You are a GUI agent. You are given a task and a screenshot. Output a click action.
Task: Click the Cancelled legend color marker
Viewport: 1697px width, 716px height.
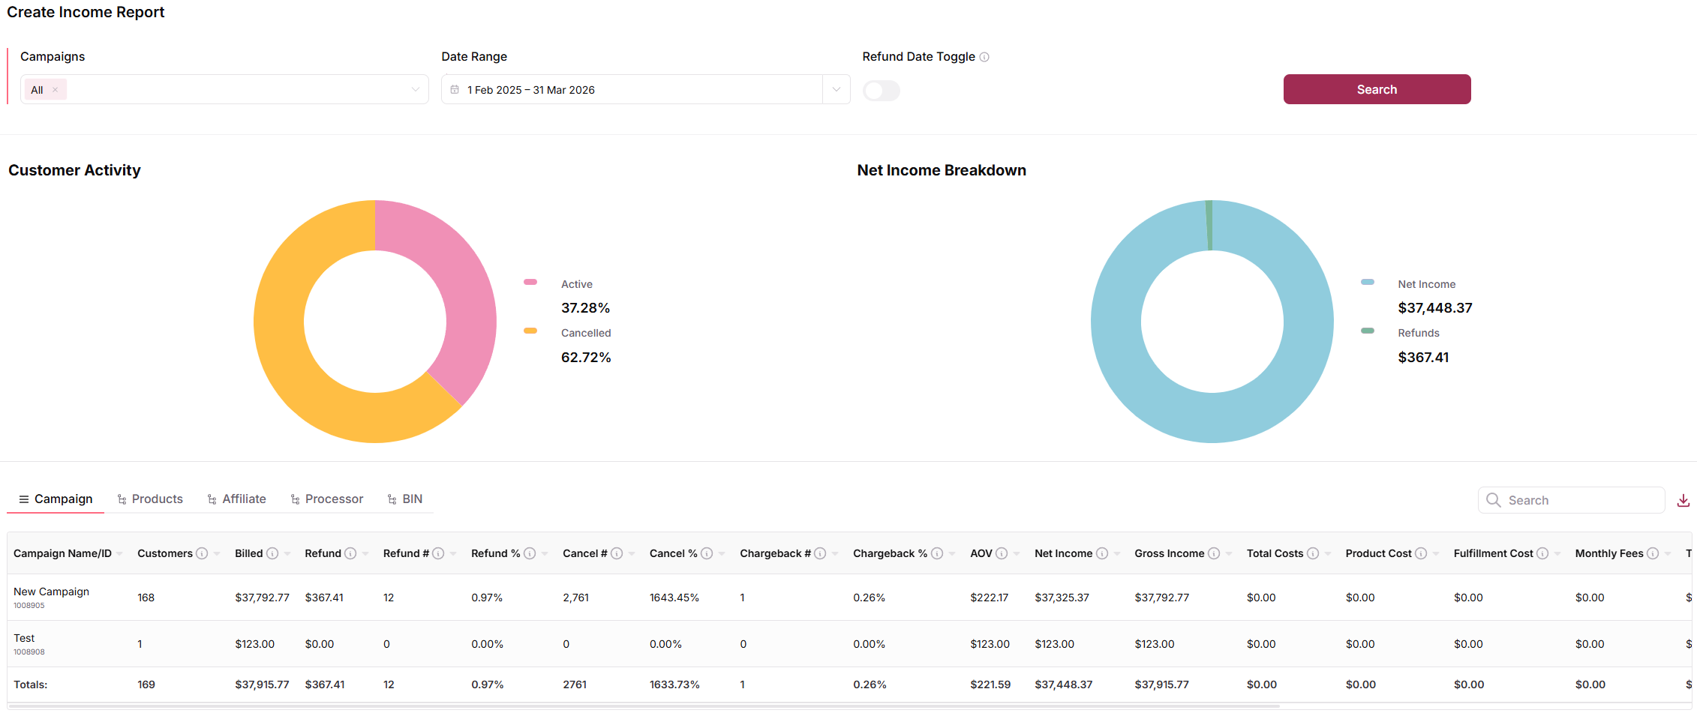530,331
